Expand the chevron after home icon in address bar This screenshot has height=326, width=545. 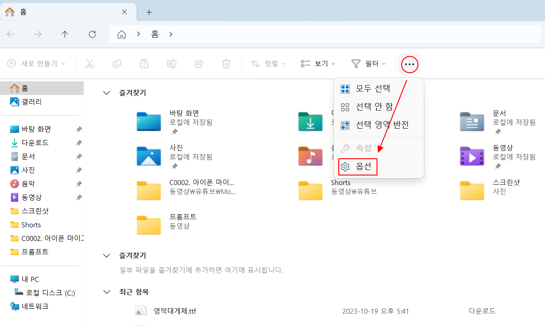tap(138, 34)
